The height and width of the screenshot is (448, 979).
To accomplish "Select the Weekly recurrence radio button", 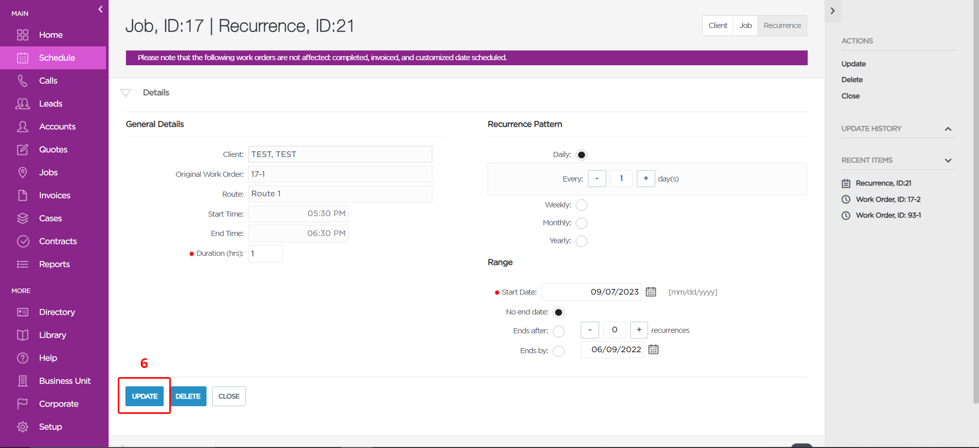I will pyautogui.click(x=581, y=205).
